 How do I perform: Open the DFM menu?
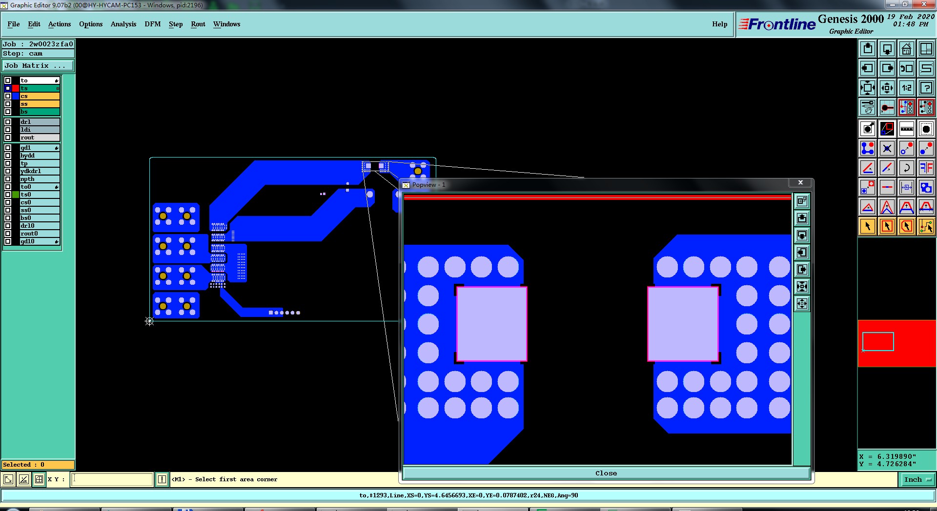tap(152, 24)
